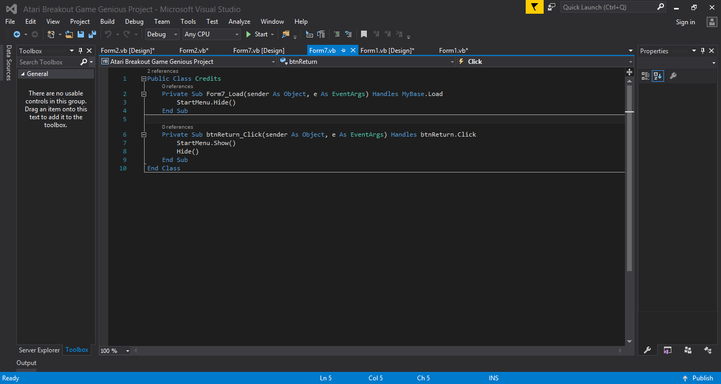This screenshot has width=721, height=384.
Task: Save the current file with Save icon
Action: [x=81, y=34]
